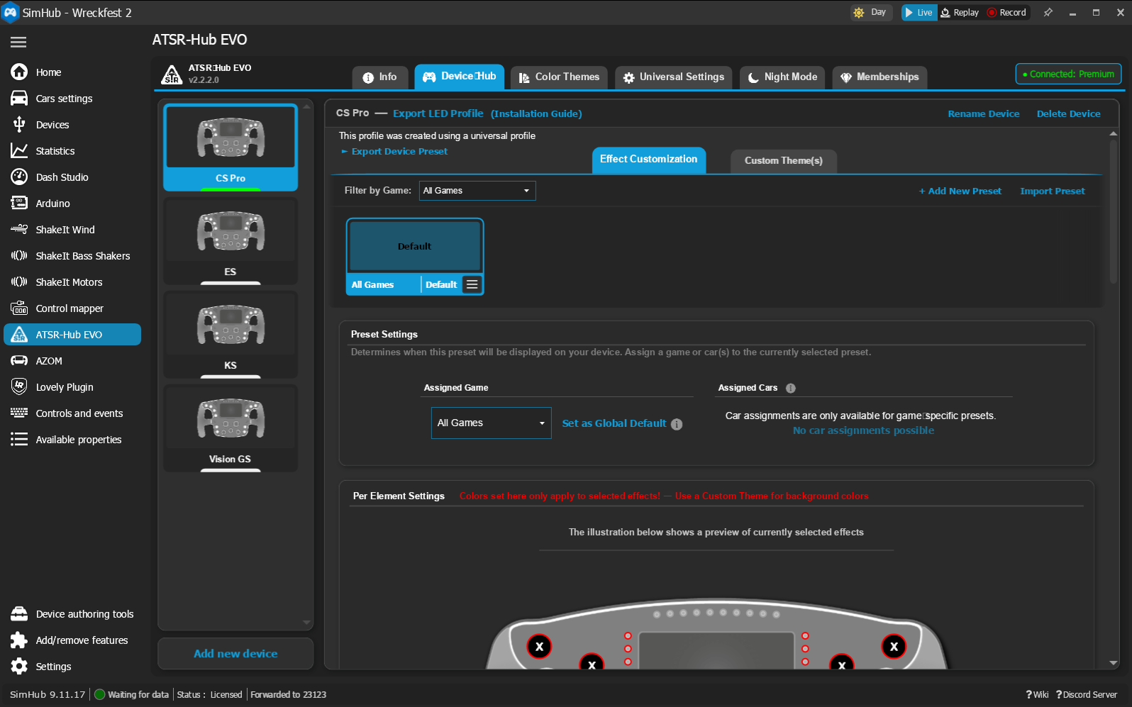
Task: Open AZOM plugin page
Action: pyautogui.click(x=49, y=361)
